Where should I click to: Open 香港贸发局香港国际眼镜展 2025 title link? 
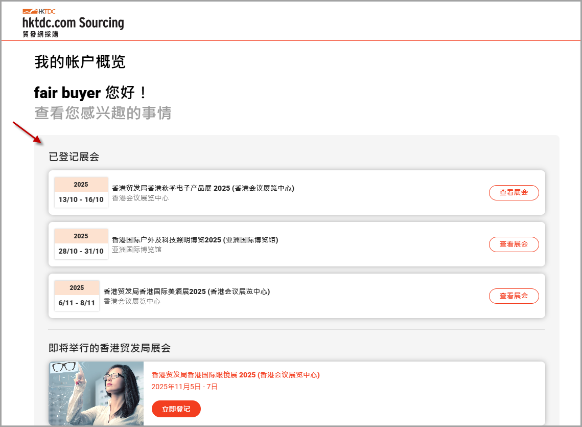coord(236,375)
